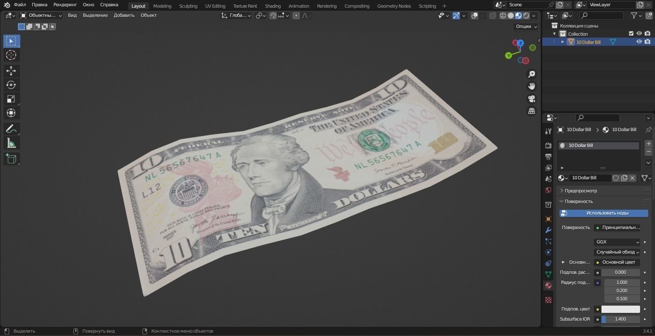Create a new material copy
655x336 pixels.
[x=624, y=178]
